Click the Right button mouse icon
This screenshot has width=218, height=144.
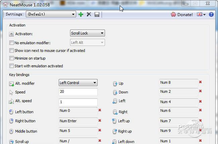[11, 121]
